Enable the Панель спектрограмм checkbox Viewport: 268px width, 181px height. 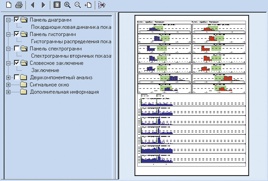coord(17,49)
